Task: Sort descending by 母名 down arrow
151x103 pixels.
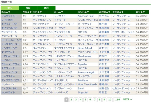Action: pos(62,12)
